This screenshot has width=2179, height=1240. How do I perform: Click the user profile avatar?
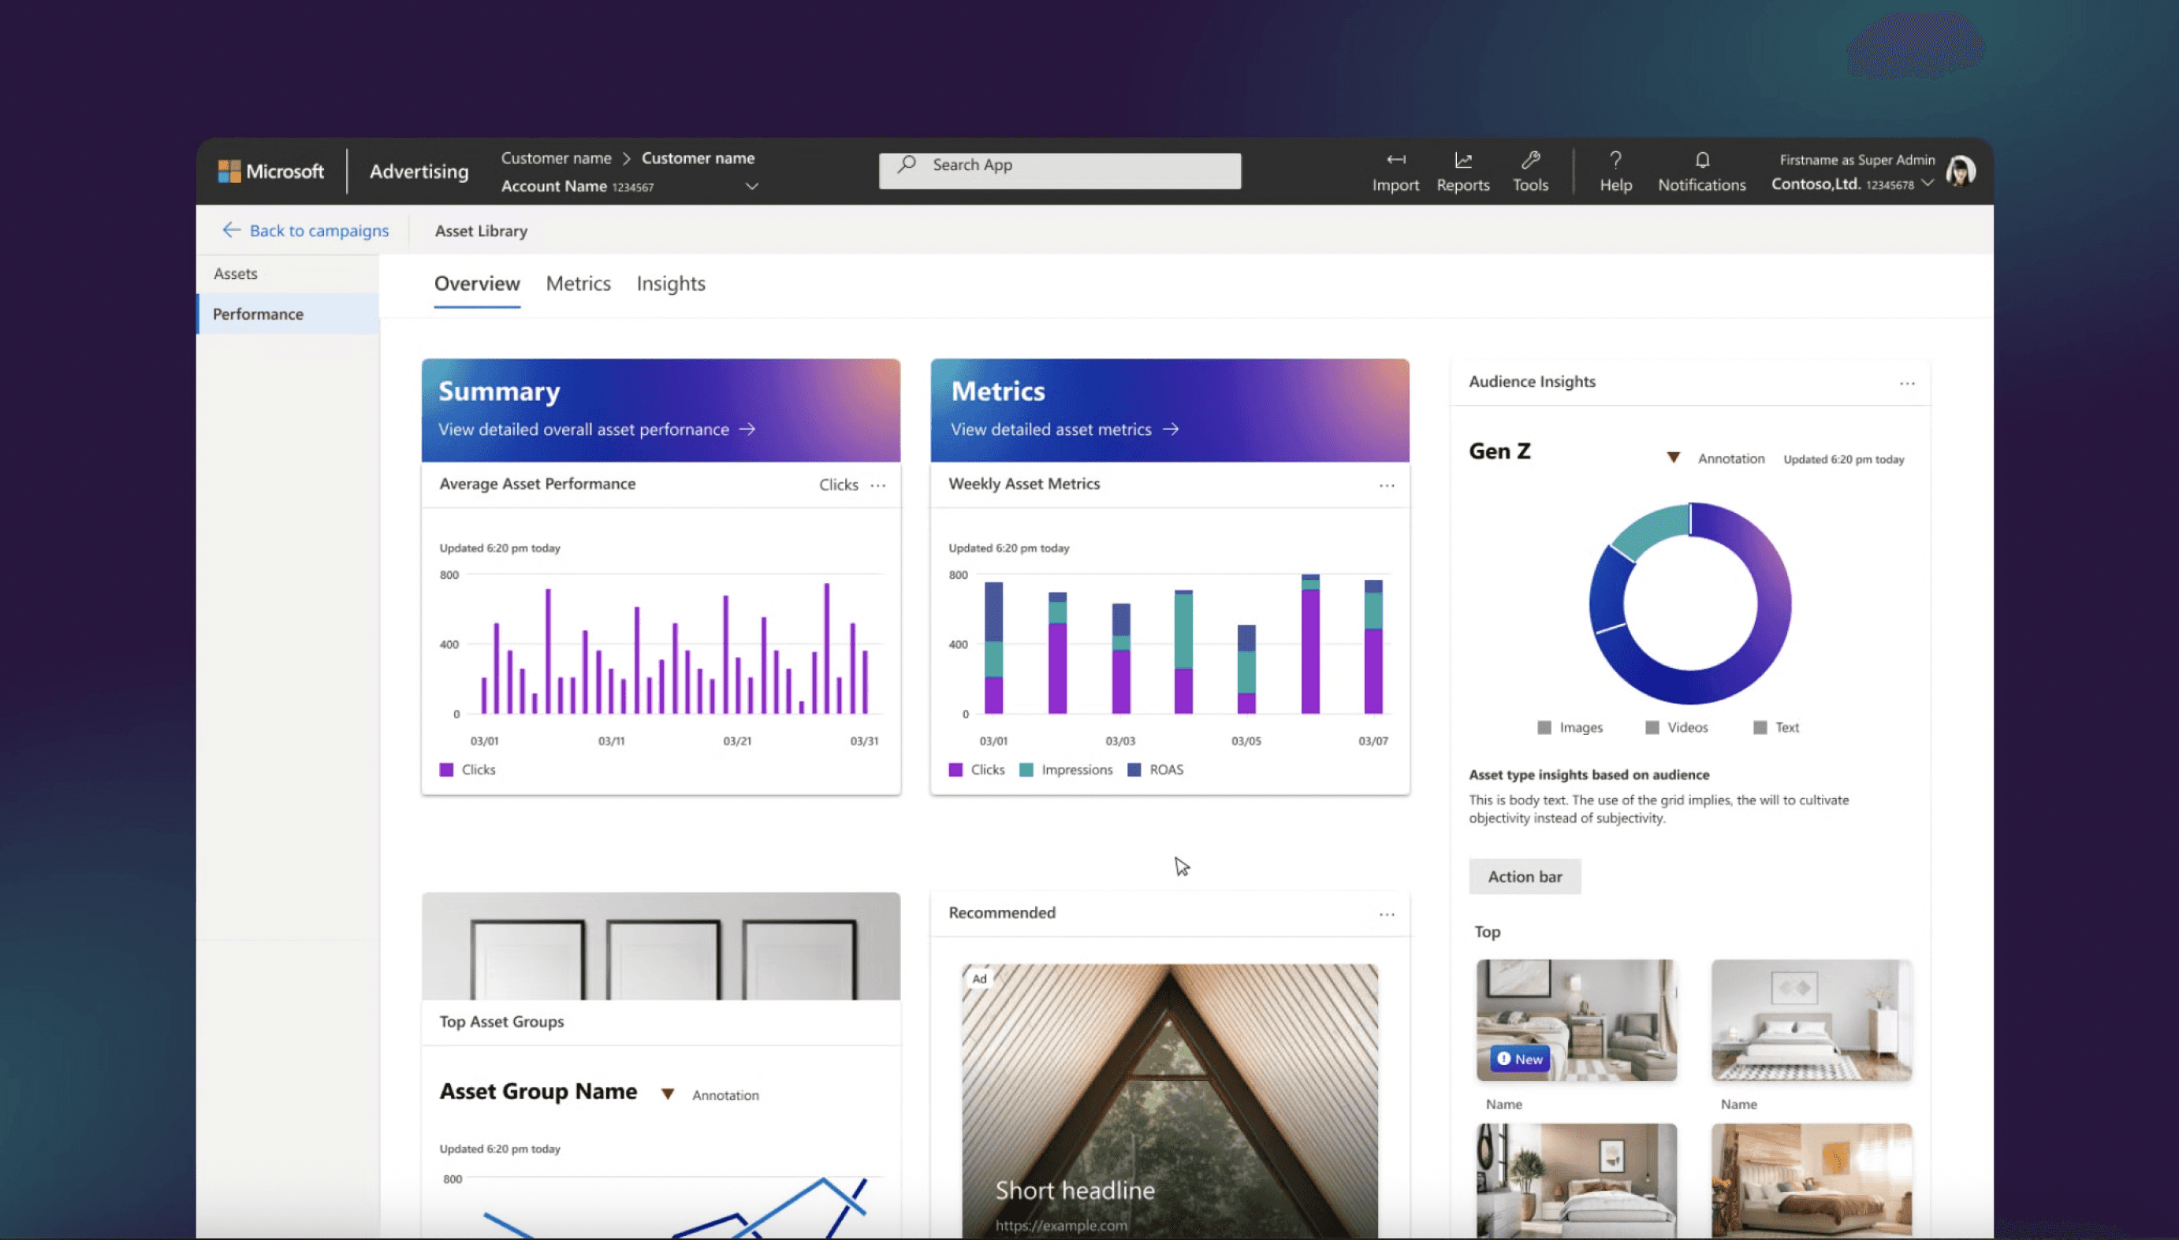coord(1960,170)
